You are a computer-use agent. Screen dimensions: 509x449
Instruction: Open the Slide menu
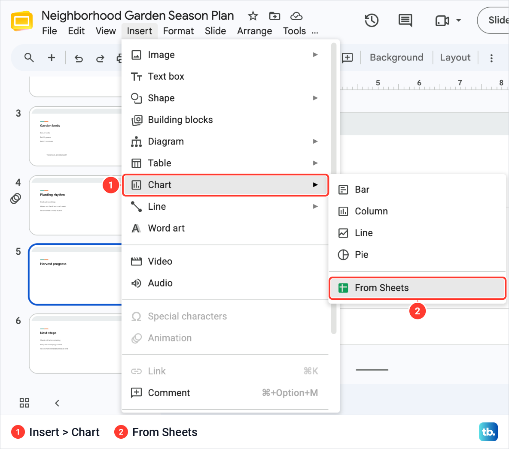(215, 31)
